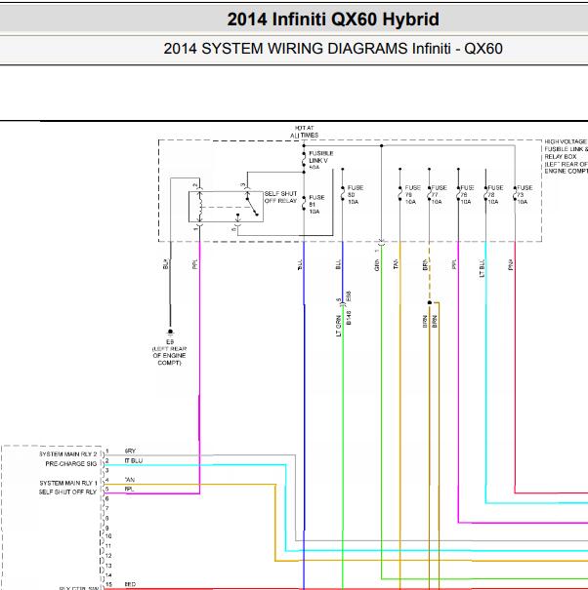
Task: Click the "SYSTEM MAIN RLY 2" pin label
Action: click(x=68, y=454)
